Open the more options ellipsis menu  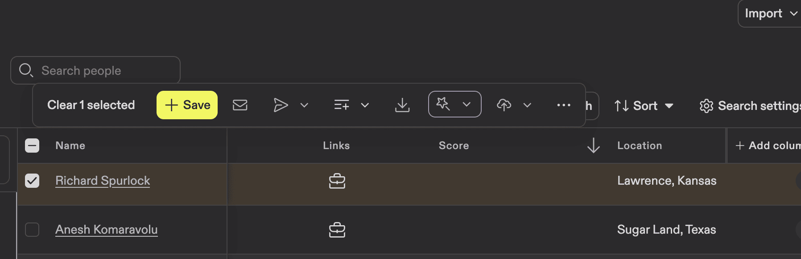[x=564, y=105]
